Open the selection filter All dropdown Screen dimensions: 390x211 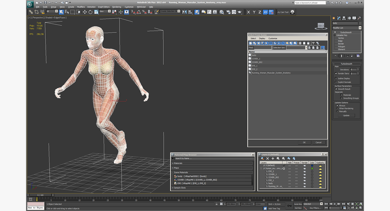52,11
